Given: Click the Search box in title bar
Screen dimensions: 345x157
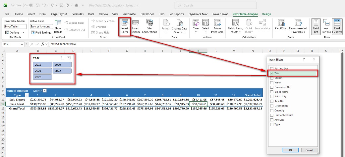Looking at the screenshot, I should pyautogui.click(x=216, y=5).
